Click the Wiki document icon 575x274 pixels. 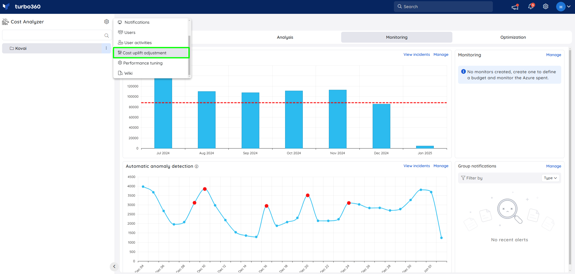(120, 73)
